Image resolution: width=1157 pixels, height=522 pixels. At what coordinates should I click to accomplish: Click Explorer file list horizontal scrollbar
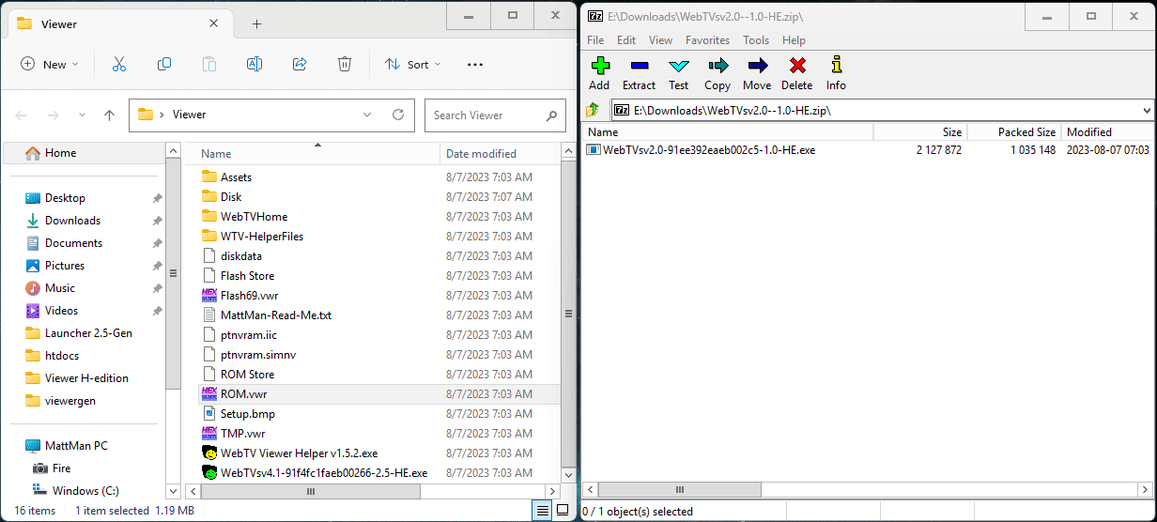311,491
